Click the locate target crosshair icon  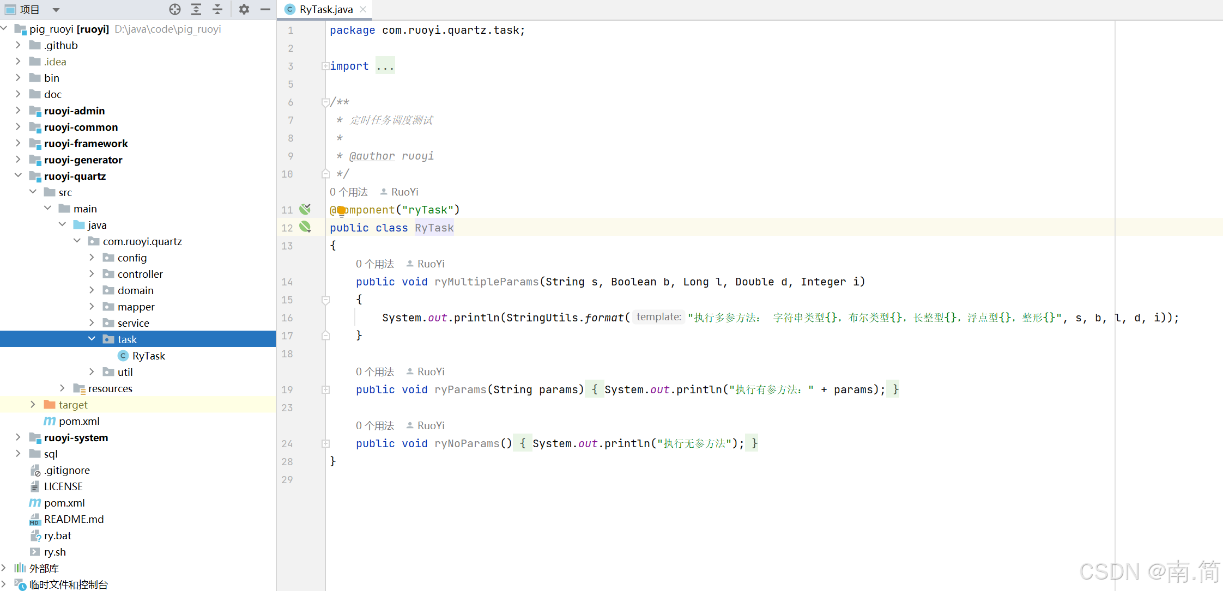click(175, 9)
